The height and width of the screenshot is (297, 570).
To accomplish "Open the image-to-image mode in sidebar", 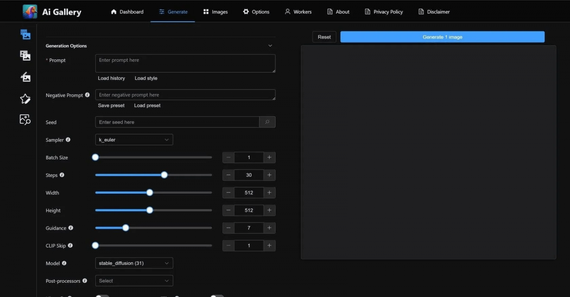I will tap(25, 56).
